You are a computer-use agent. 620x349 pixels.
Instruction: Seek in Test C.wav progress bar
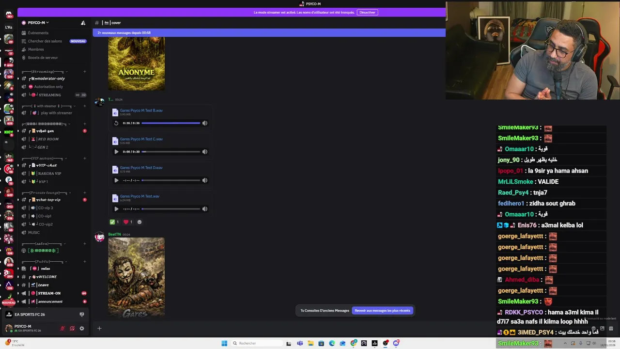(x=171, y=152)
